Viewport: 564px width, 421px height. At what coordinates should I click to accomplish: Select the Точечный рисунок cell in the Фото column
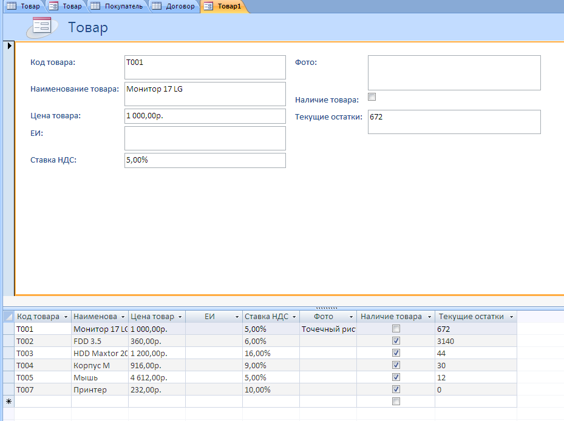point(328,329)
